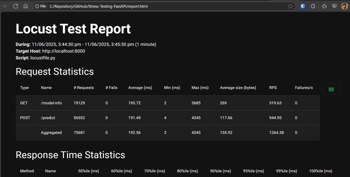The width and height of the screenshot is (350, 177).
Task: Click the 100%ile (ms) column header
Action: point(321,171)
